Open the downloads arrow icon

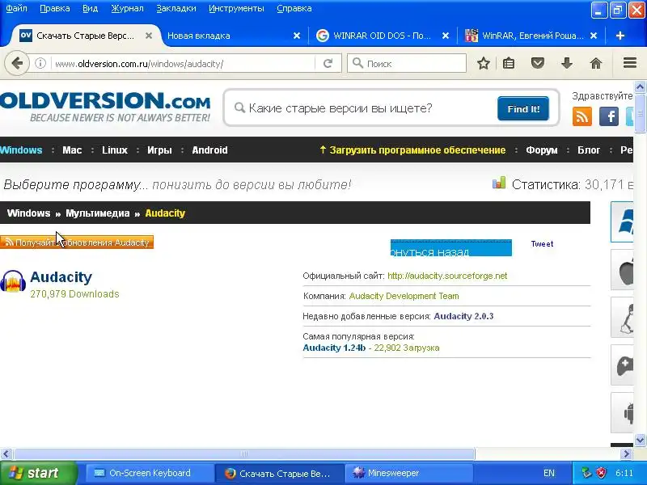click(x=567, y=64)
